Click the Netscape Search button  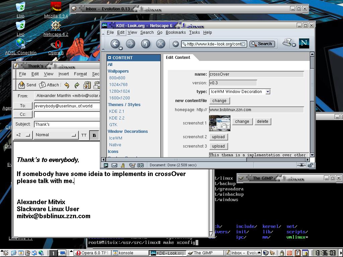(262, 44)
